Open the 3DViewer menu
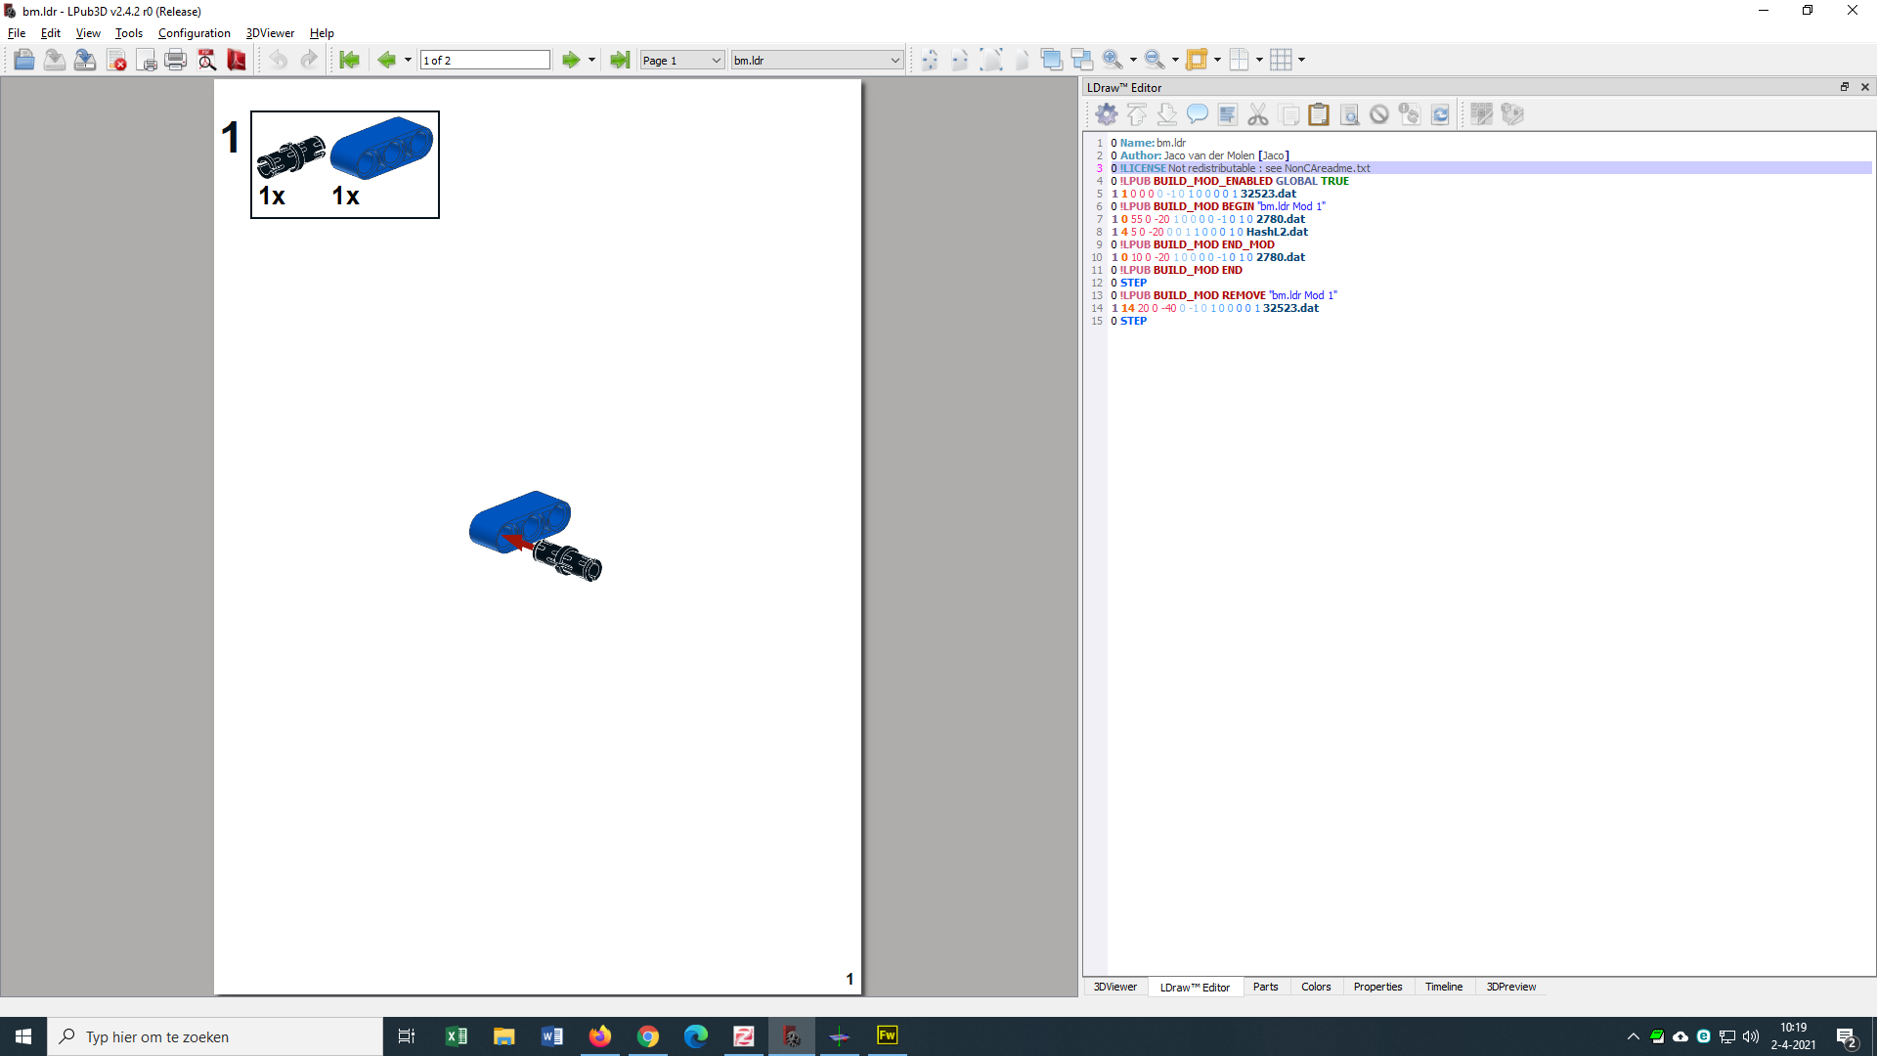Screen dimensions: 1877x1056 (x=270, y=33)
